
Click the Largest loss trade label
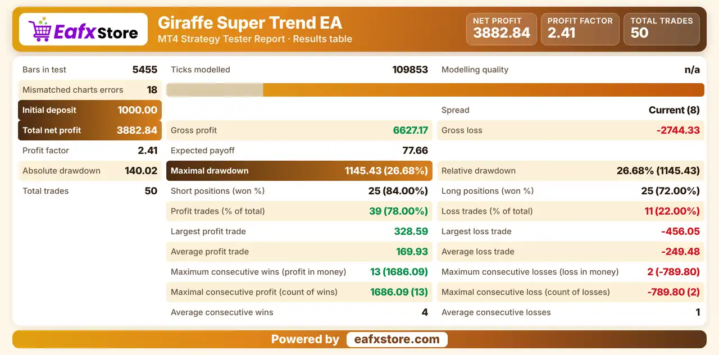476,231
